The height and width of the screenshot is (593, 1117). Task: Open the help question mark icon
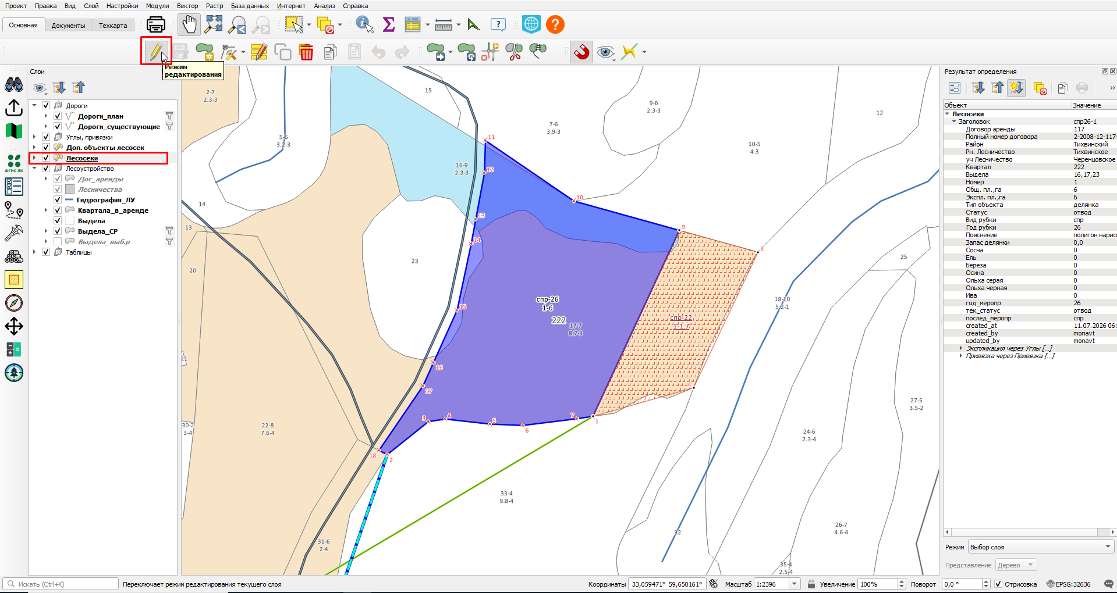point(555,24)
